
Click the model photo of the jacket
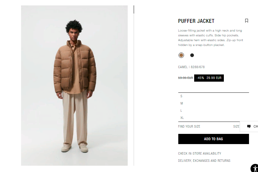click(74, 86)
